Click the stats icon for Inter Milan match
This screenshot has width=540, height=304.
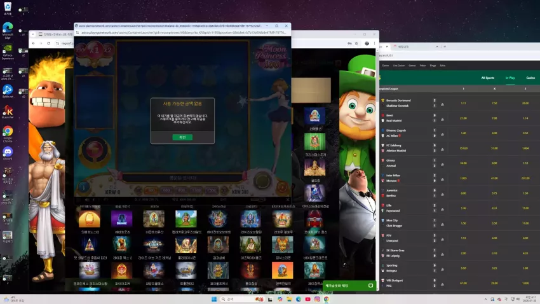[x=442, y=179]
